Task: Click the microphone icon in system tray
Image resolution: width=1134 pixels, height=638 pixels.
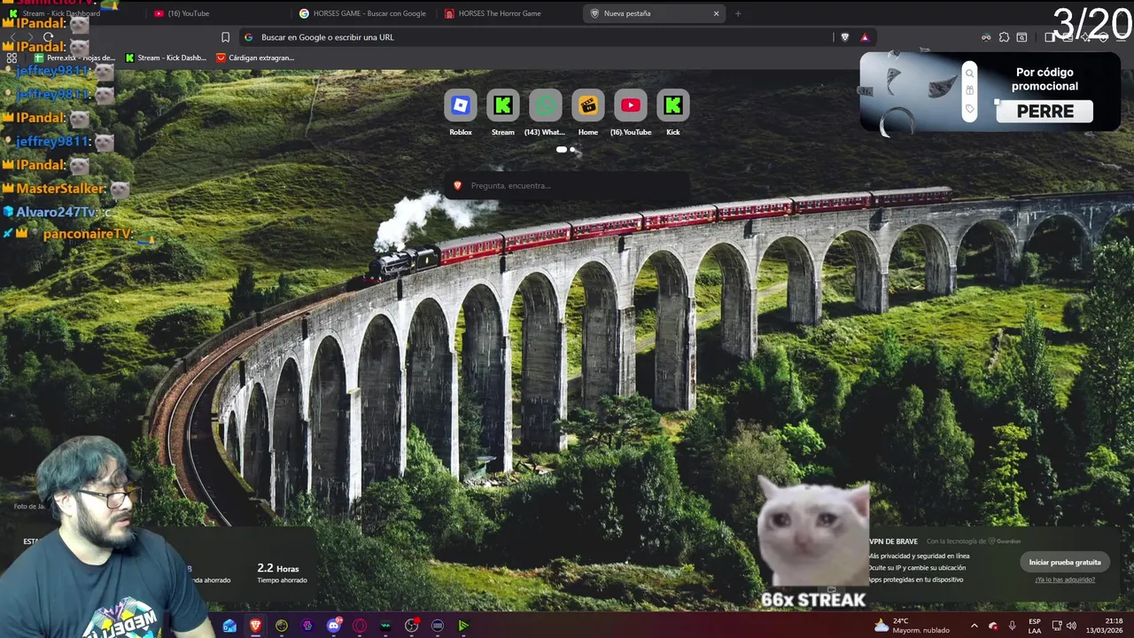Action: pyautogui.click(x=1012, y=626)
